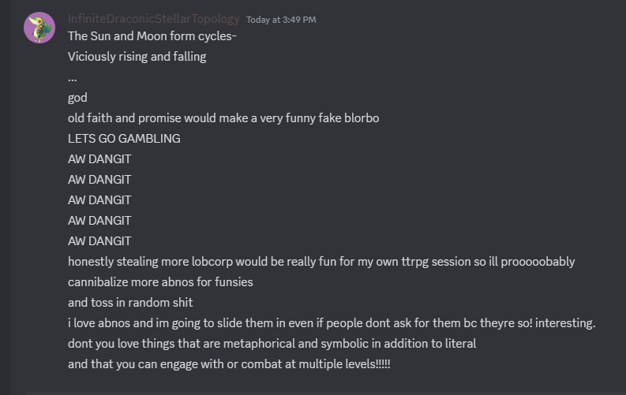Click the user's green bird avatar
Screen dimensions: 626x395
[x=39, y=28]
